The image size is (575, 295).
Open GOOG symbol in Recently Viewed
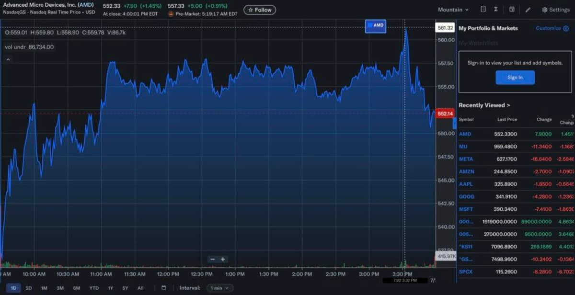(x=466, y=196)
